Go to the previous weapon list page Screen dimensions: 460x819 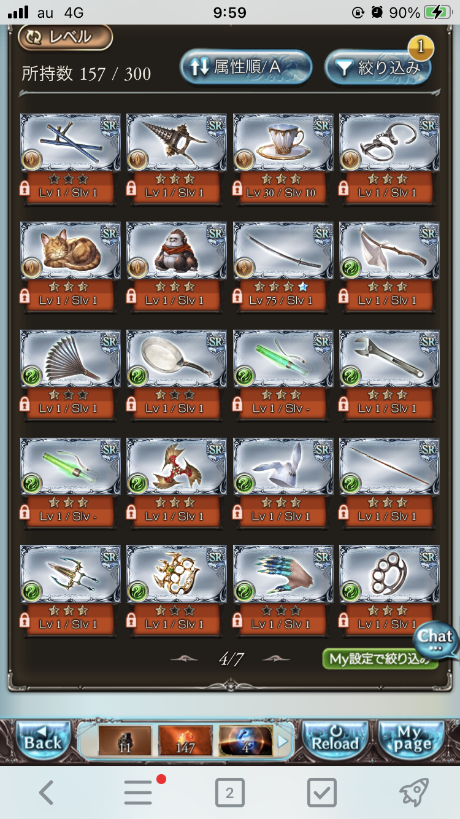[184, 659]
